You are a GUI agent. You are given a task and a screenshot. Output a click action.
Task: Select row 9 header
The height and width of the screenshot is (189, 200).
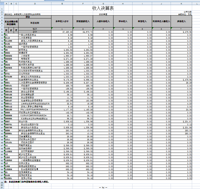click(x=2, y=32)
